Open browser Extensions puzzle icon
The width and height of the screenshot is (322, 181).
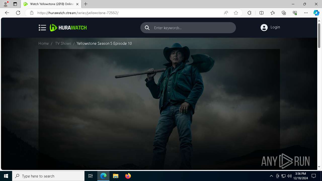[x=249, y=13]
